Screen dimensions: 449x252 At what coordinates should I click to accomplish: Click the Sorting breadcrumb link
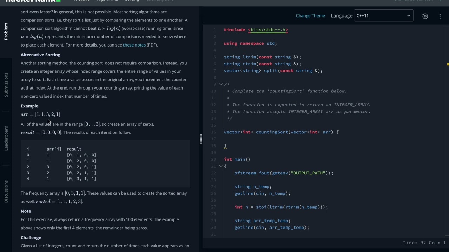point(132,1)
